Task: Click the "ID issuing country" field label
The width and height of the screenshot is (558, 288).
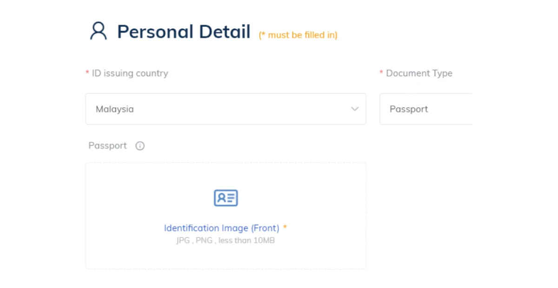Action: coord(130,73)
